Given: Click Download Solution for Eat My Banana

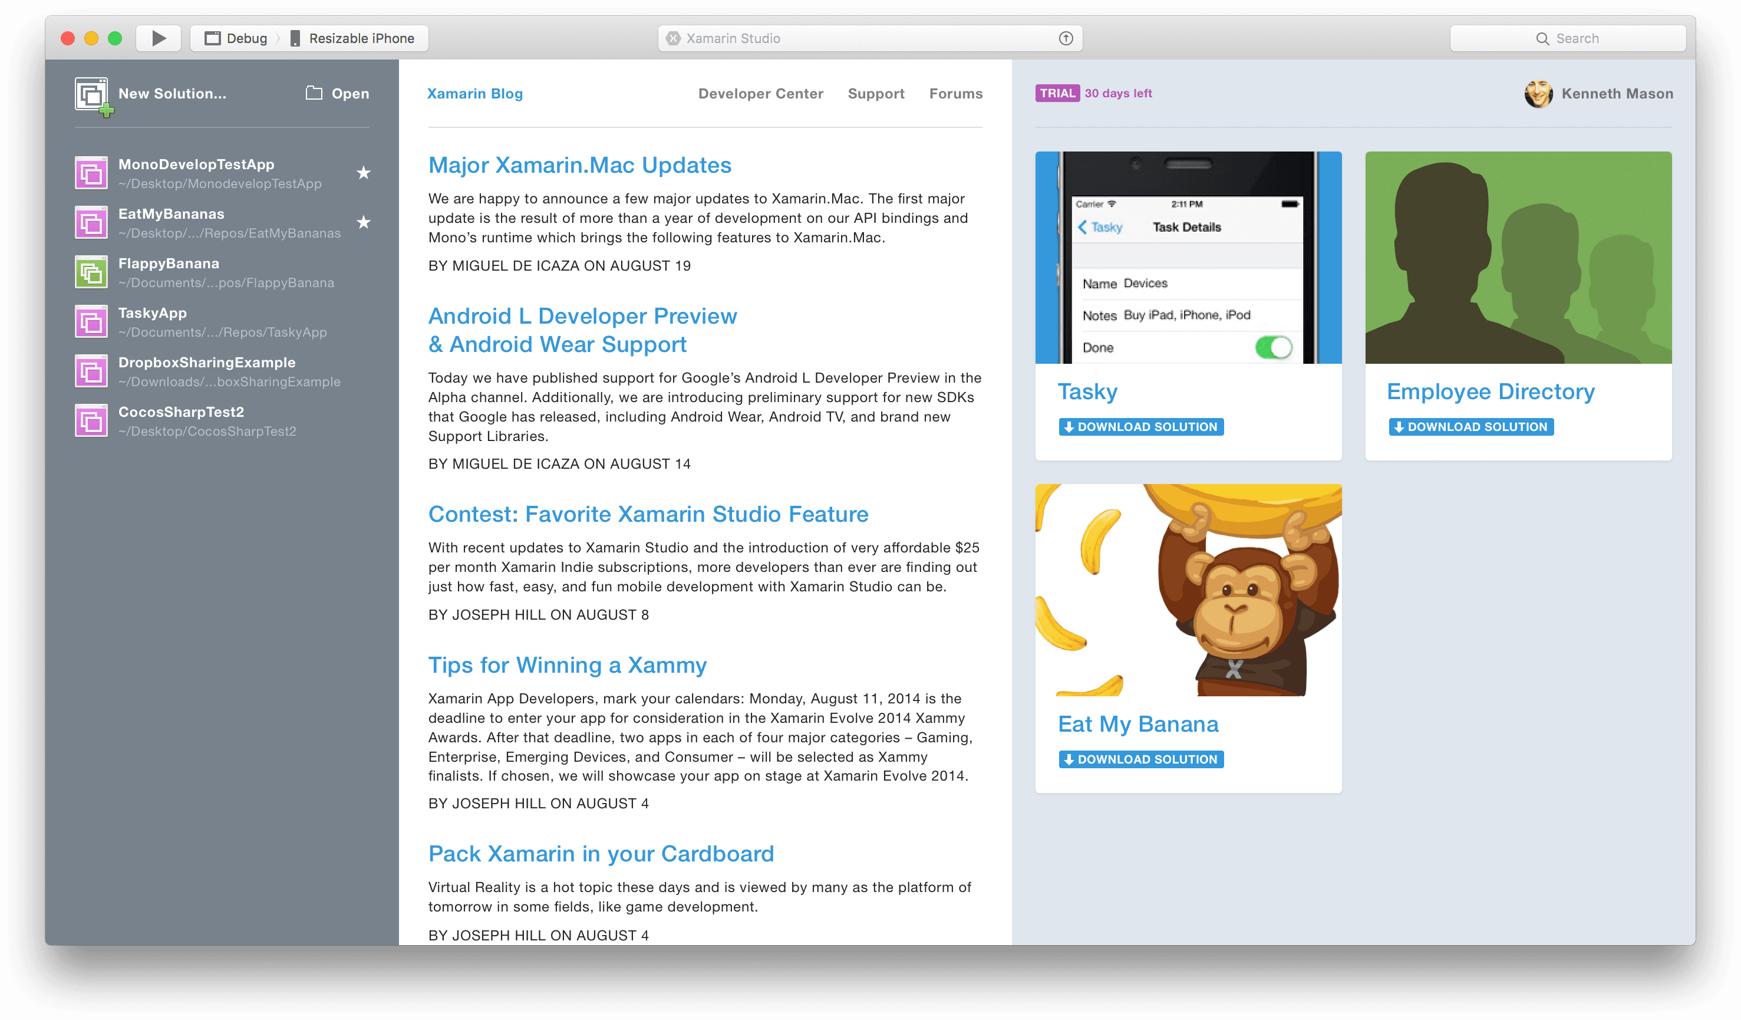Looking at the screenshot, I should coord(1140,758).
